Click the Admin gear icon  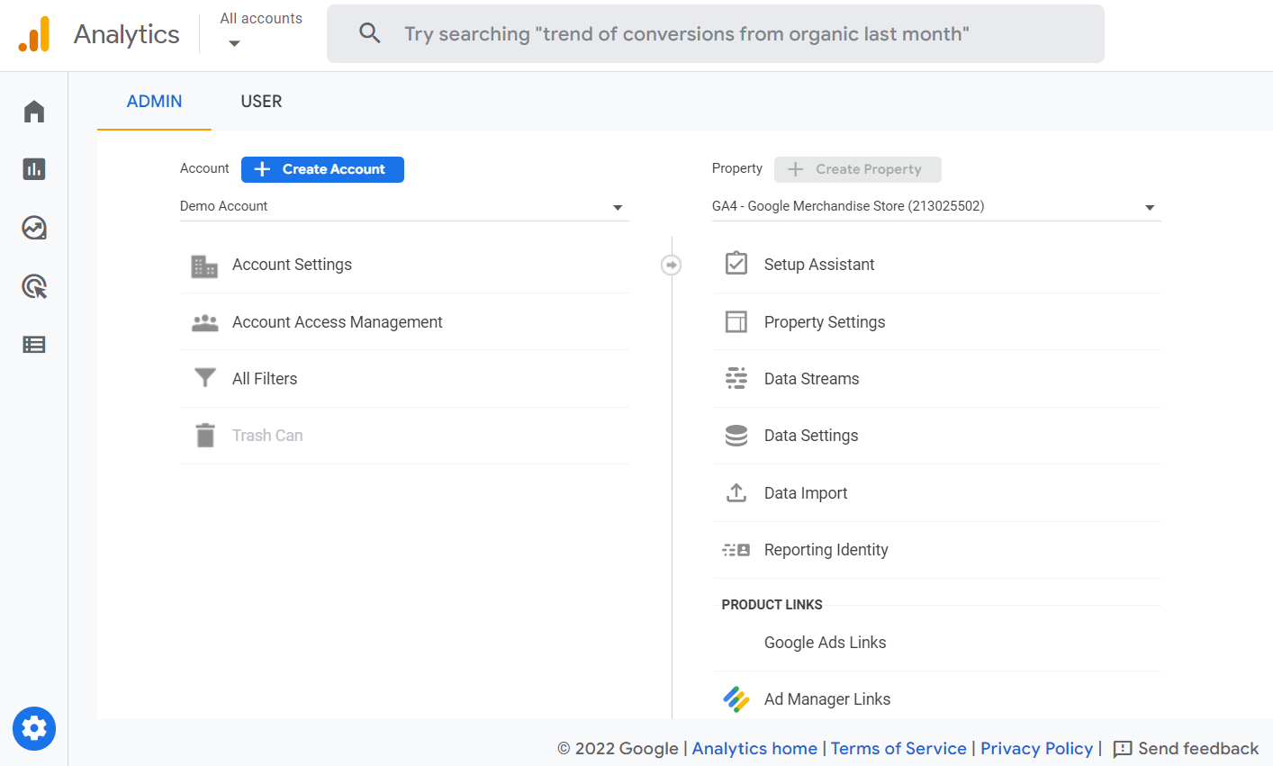34,728
